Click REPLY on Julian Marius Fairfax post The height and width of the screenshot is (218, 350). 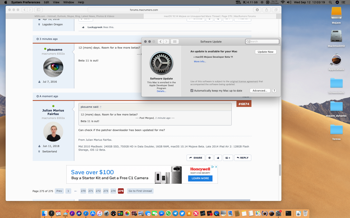coord(243,158)
